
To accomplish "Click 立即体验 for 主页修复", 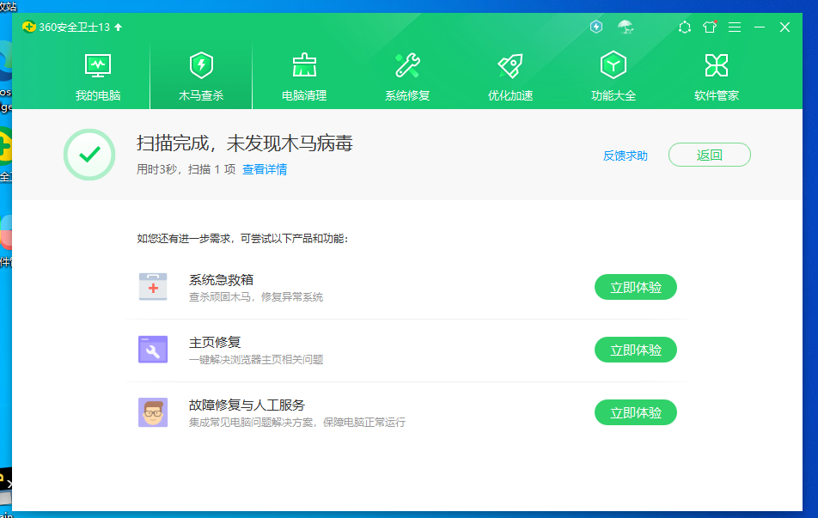I will coord(636,350).
